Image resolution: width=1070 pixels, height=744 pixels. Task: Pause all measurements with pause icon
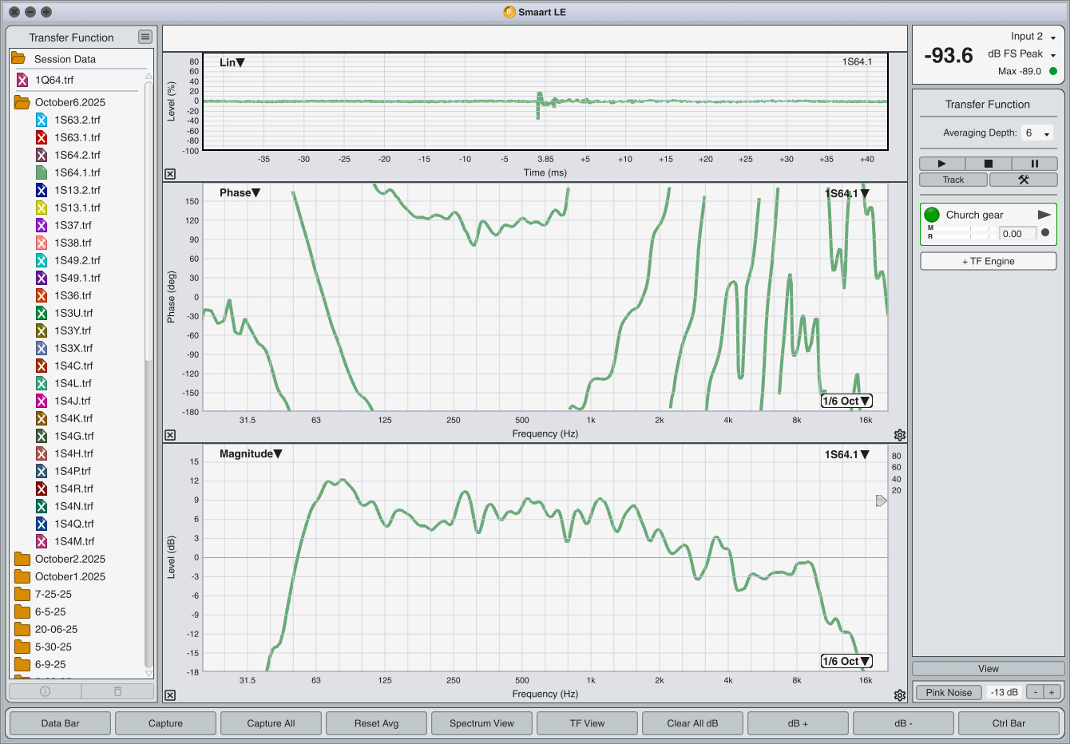coord(1034,164)
